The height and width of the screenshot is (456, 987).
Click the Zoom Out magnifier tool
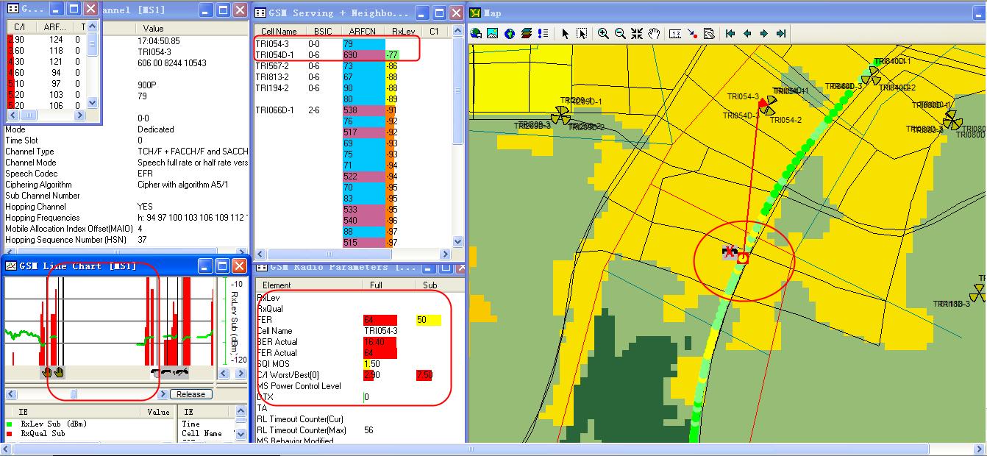[620, 33]
